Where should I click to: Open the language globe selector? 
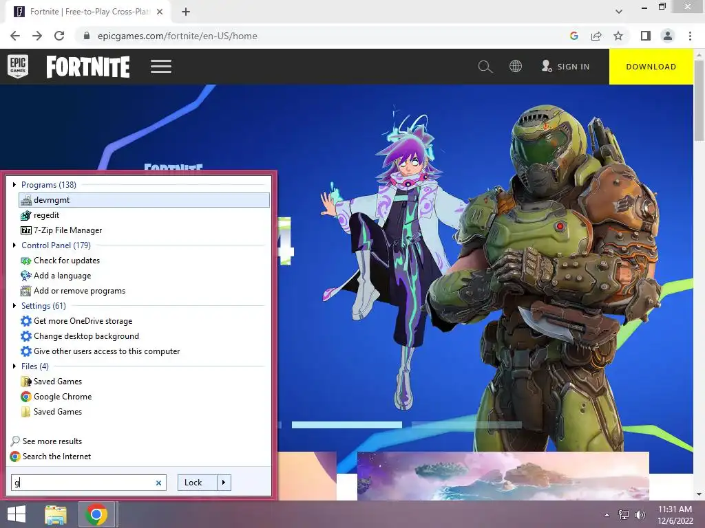pyautogui.click(x=516, y=67)
